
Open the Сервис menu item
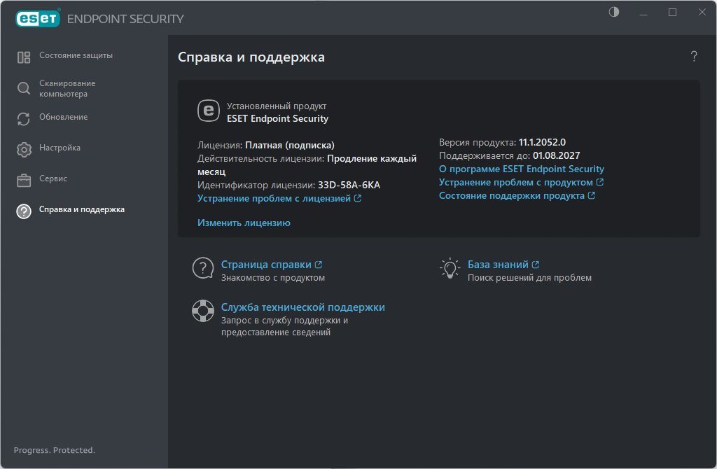tap(53, 178)
